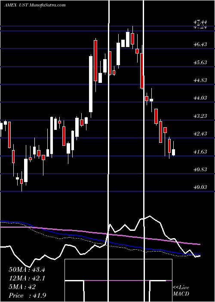Click the 47.44 price label
Image resolution: width=215 pixels, height=302 pixels.
pyautogui.click(x=200, y=22)
